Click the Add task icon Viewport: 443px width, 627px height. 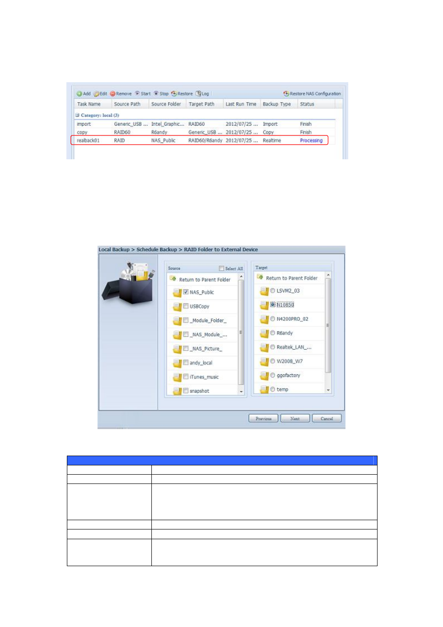click(79, 94)
